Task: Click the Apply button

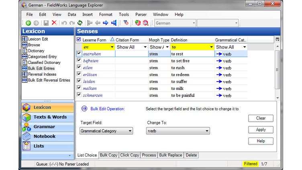Action: click(x=261, y=129)
